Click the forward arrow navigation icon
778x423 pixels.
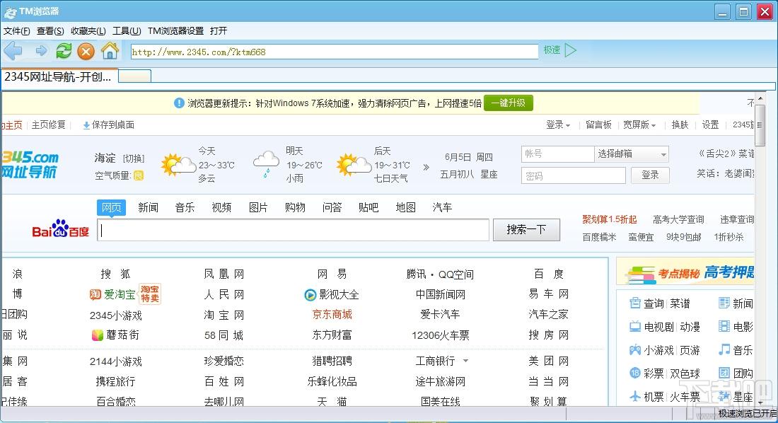(41, 51)
